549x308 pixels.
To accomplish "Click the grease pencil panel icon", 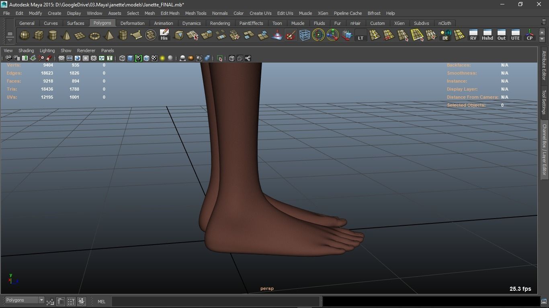I will (49, 58).
